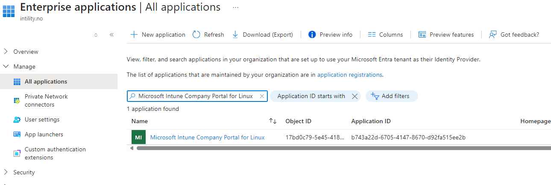Expand the Security section

point(6,172)
